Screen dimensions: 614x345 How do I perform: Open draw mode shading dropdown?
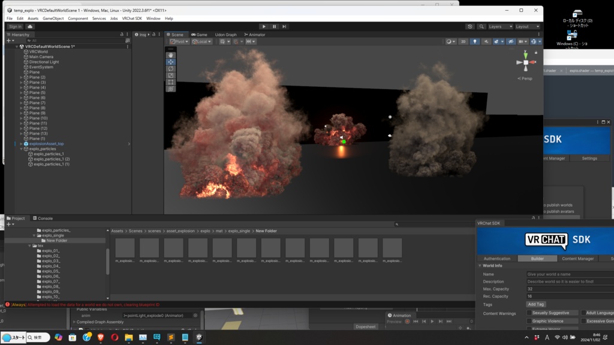point(450,41)
